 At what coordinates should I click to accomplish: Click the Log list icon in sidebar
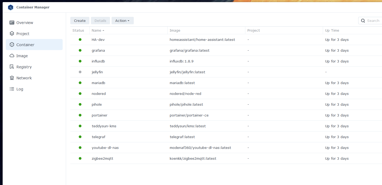12,89
